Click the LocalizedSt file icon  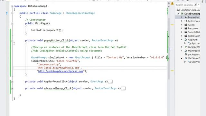pos(186,47)
